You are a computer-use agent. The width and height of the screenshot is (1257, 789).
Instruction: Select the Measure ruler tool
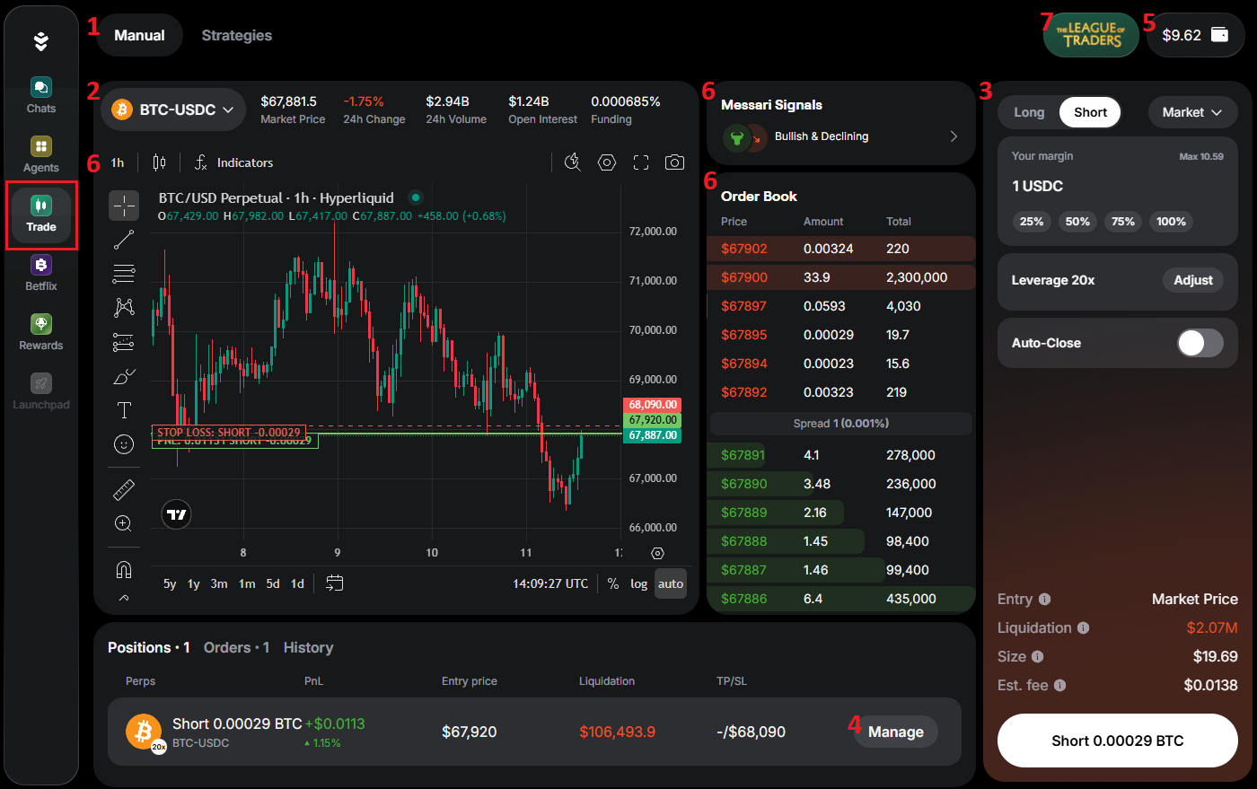(124, 489)
